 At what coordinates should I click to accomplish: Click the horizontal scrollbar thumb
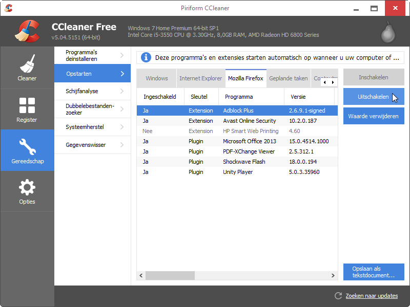coord(170,275)
